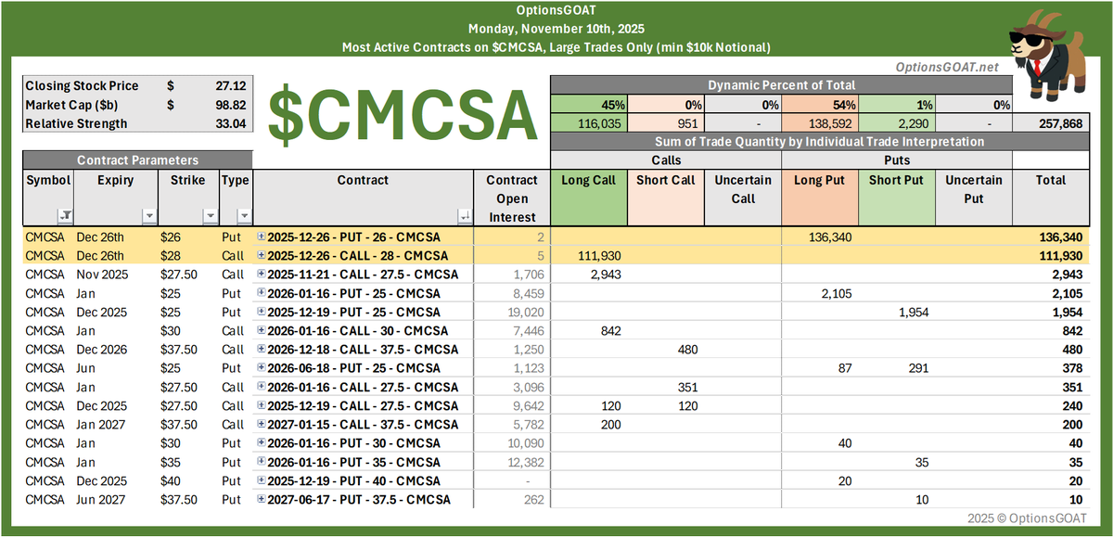Click the Jan 2027 expiry cell
Screen dimensions: 1113x537
pyautogui.click(x=117, y=425)
